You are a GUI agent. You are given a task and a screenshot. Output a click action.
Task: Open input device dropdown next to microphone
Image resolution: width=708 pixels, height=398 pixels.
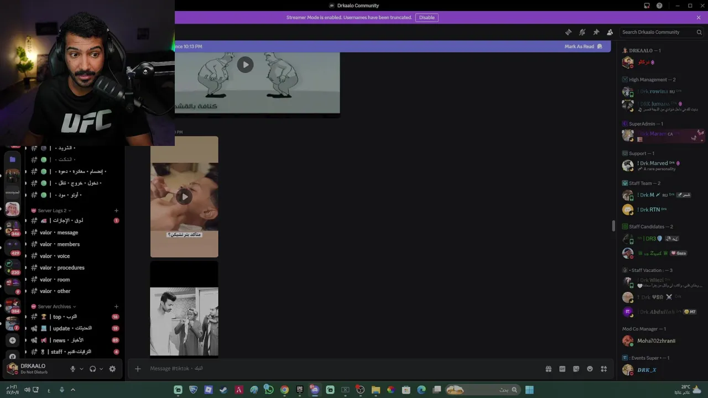[x=81, y=369]
